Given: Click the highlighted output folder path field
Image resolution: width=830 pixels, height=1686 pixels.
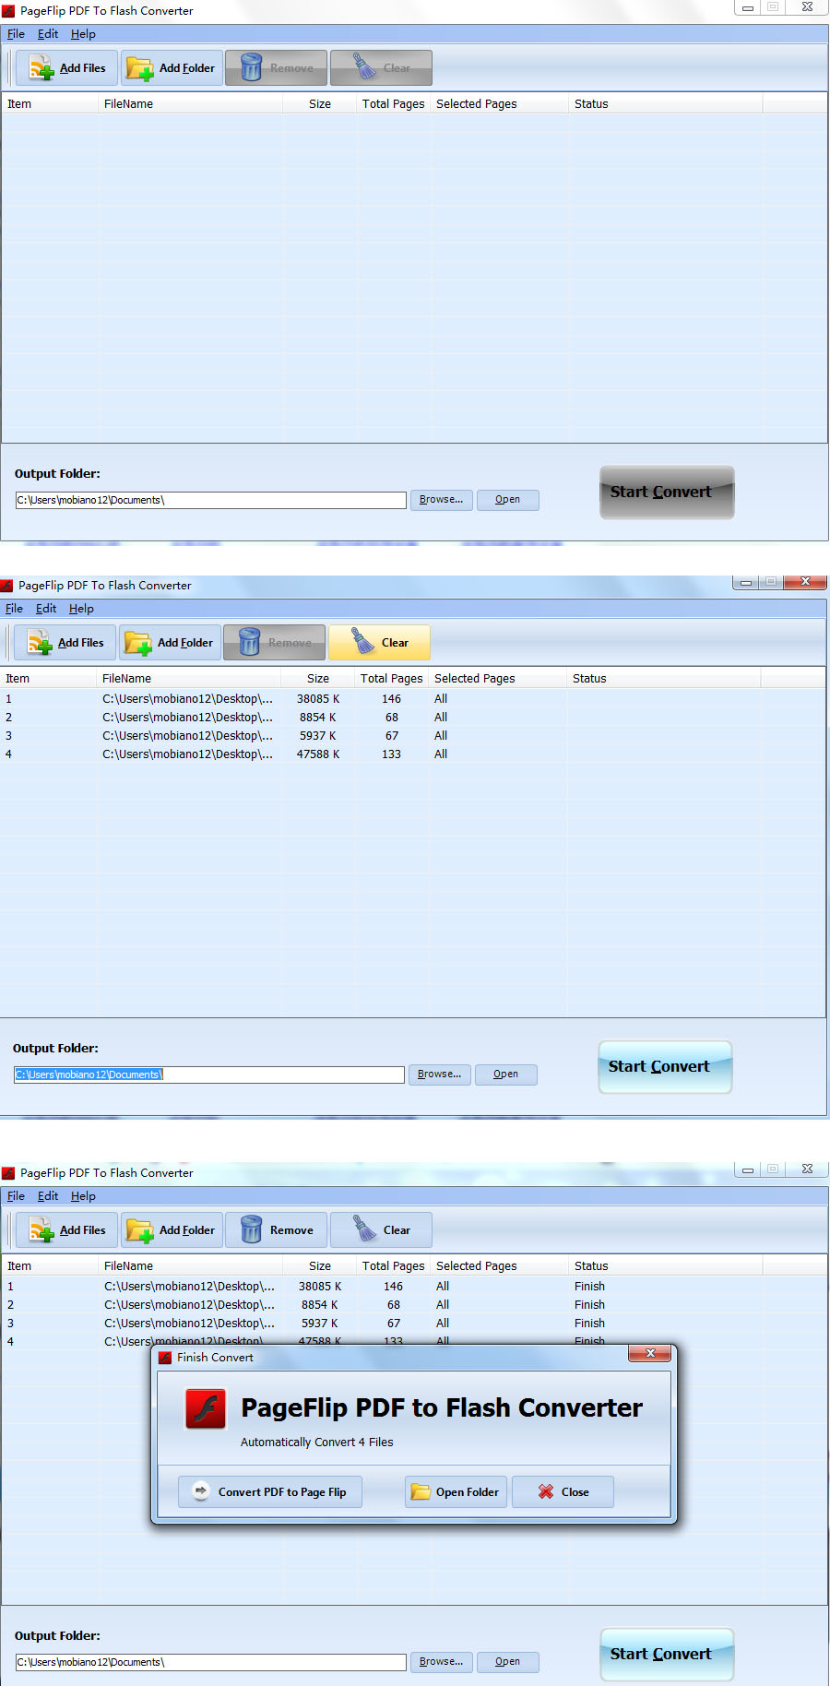Looking at the screenshot, I should 208,1075.
